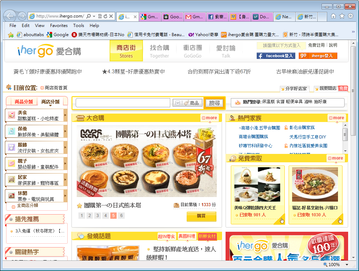Click the 居家 category icon
This screenshot has width=359, height=271.
click(x=12, y=179)
